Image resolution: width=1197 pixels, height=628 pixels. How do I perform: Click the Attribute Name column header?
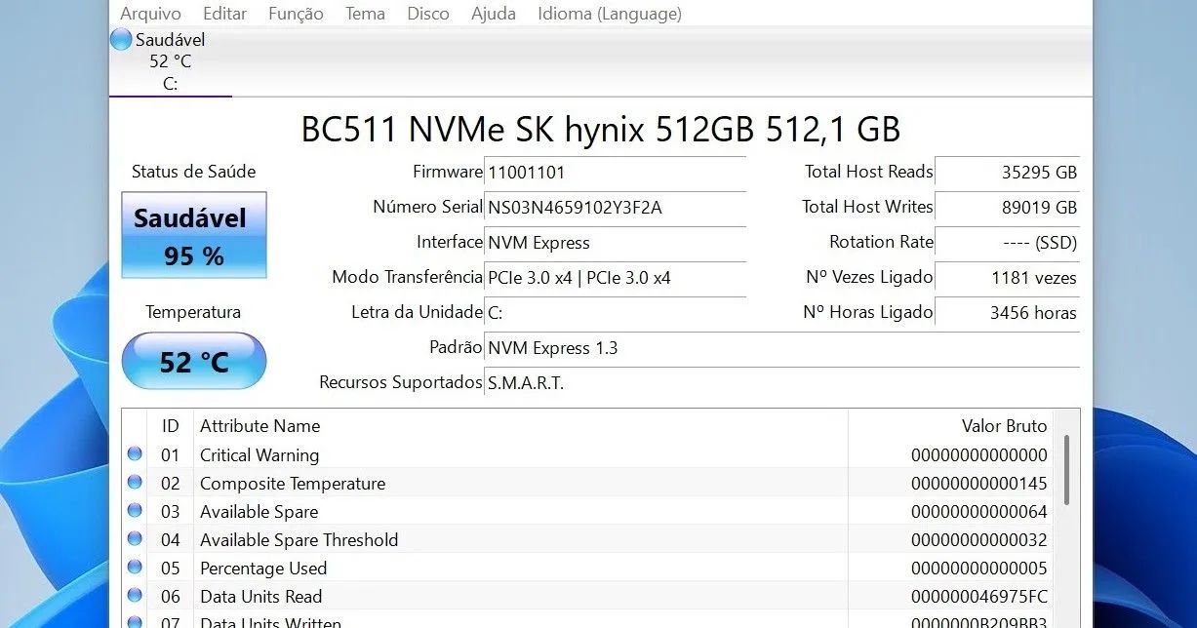tap(521, 425)
